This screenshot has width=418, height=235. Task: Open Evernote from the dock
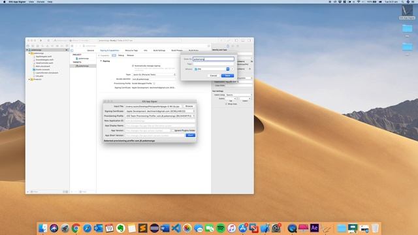coord(120,228)
